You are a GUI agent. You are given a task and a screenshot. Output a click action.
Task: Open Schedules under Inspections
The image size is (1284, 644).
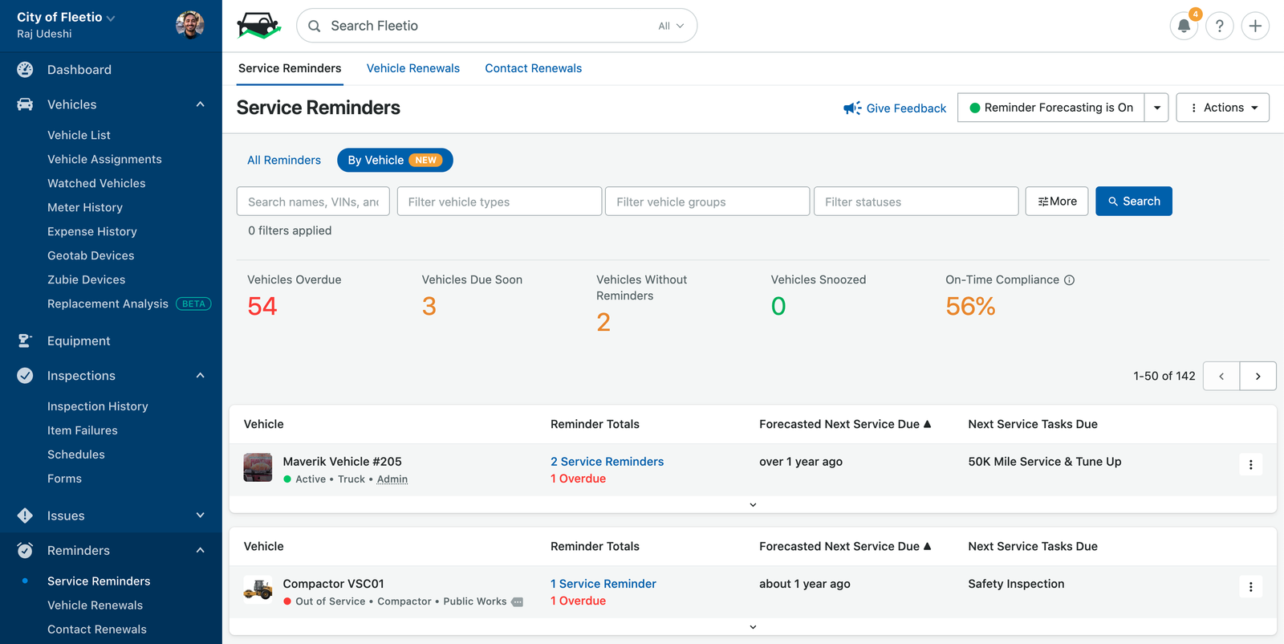click(76, 454)
